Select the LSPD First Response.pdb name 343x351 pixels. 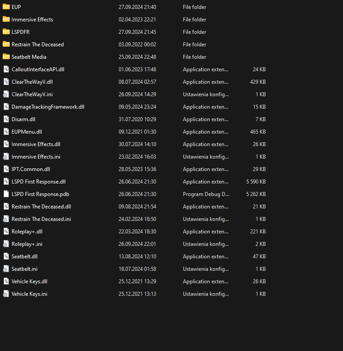40,194
